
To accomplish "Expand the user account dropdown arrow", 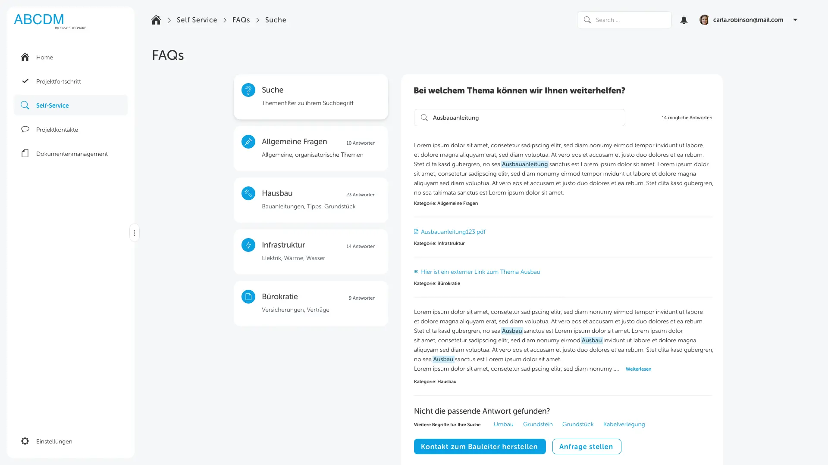I will pyautogui.click(x=795, y=20).
